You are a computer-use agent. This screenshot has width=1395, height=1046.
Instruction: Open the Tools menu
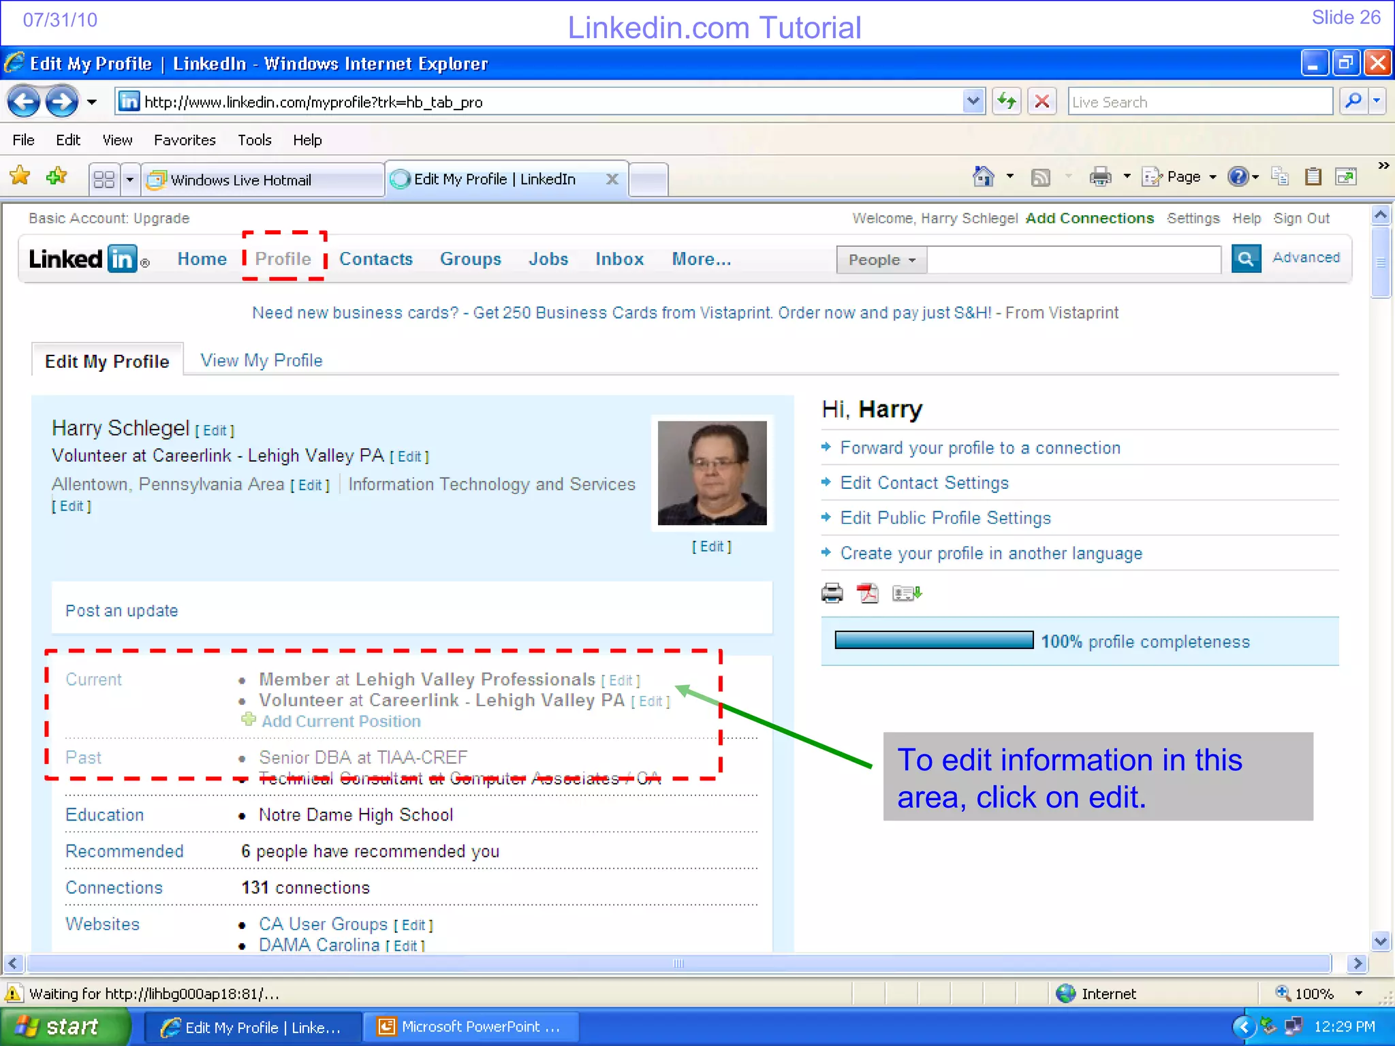(254, 140)
